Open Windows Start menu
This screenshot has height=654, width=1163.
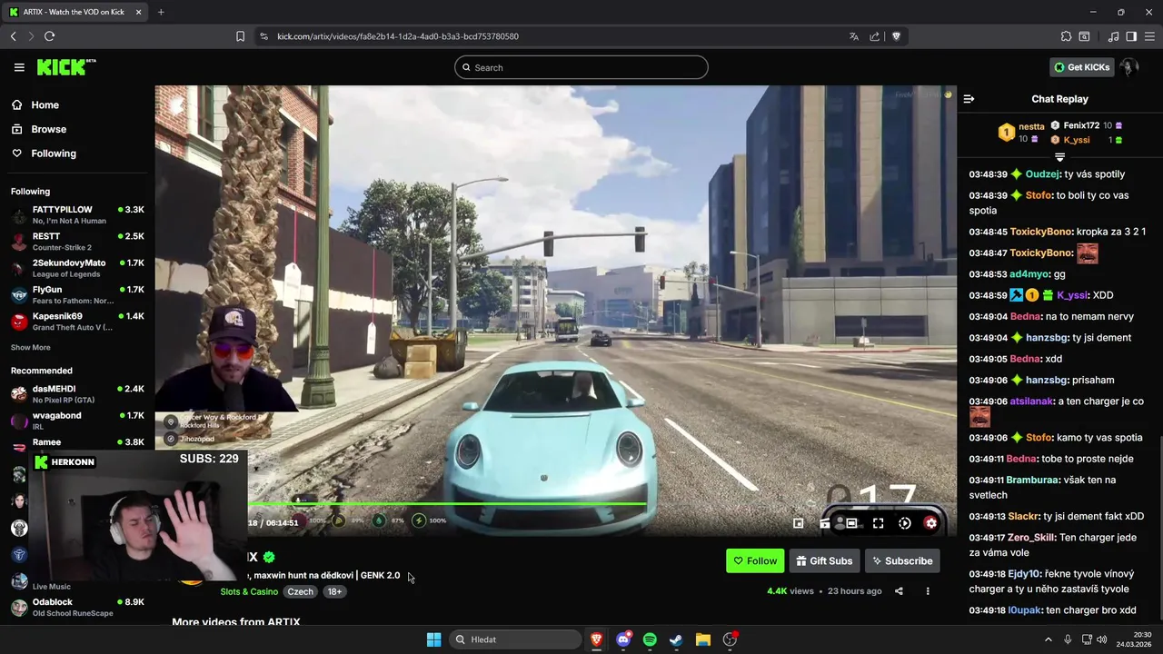(x=433, y=639)
